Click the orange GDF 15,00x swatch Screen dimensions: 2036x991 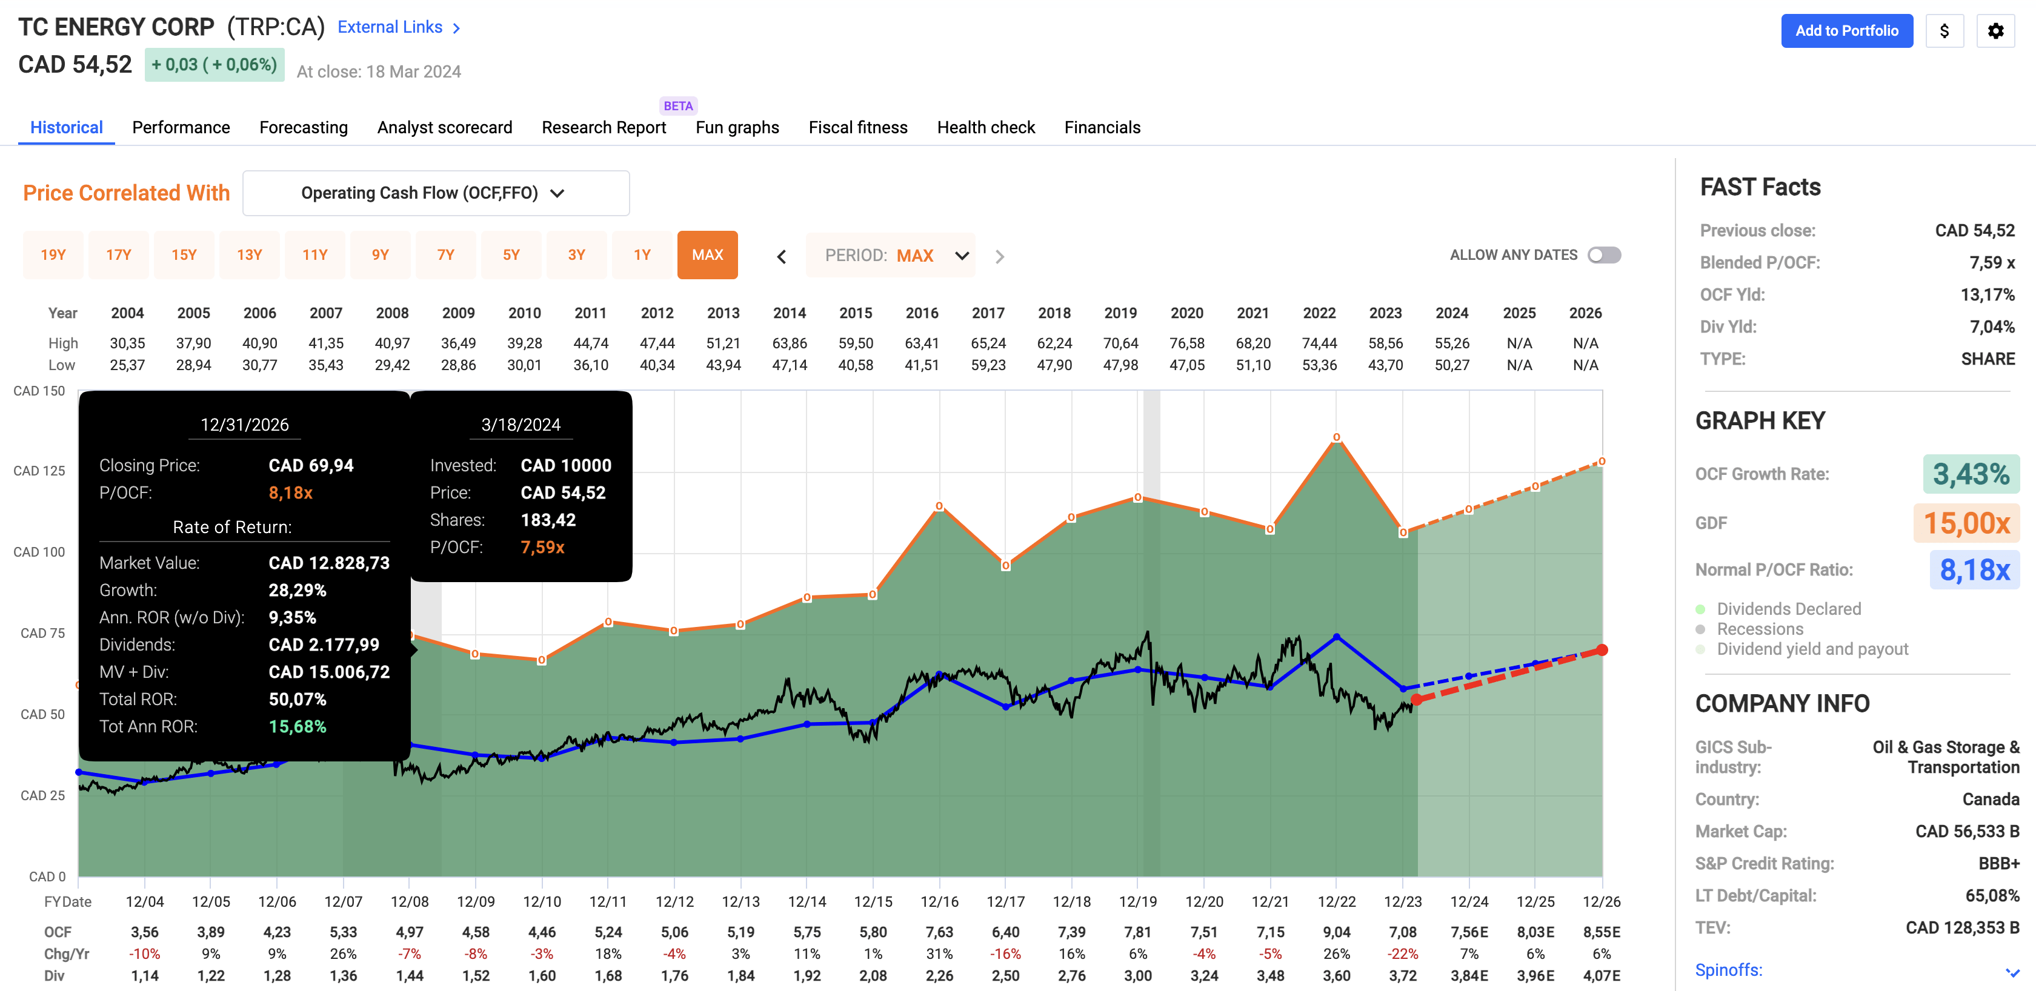coord(1966,523)
